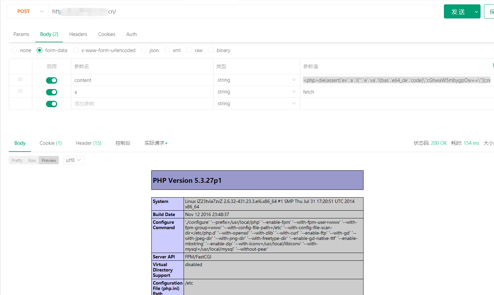This screenshot has width=494, height=295.
Task: Click the 'fetch' parameter value field
Action: pyautogui.click(x=397, y=92)
